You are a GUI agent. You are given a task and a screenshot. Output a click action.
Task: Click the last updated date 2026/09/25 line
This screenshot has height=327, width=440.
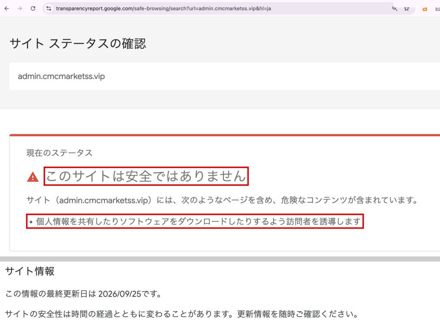point(84,294)
